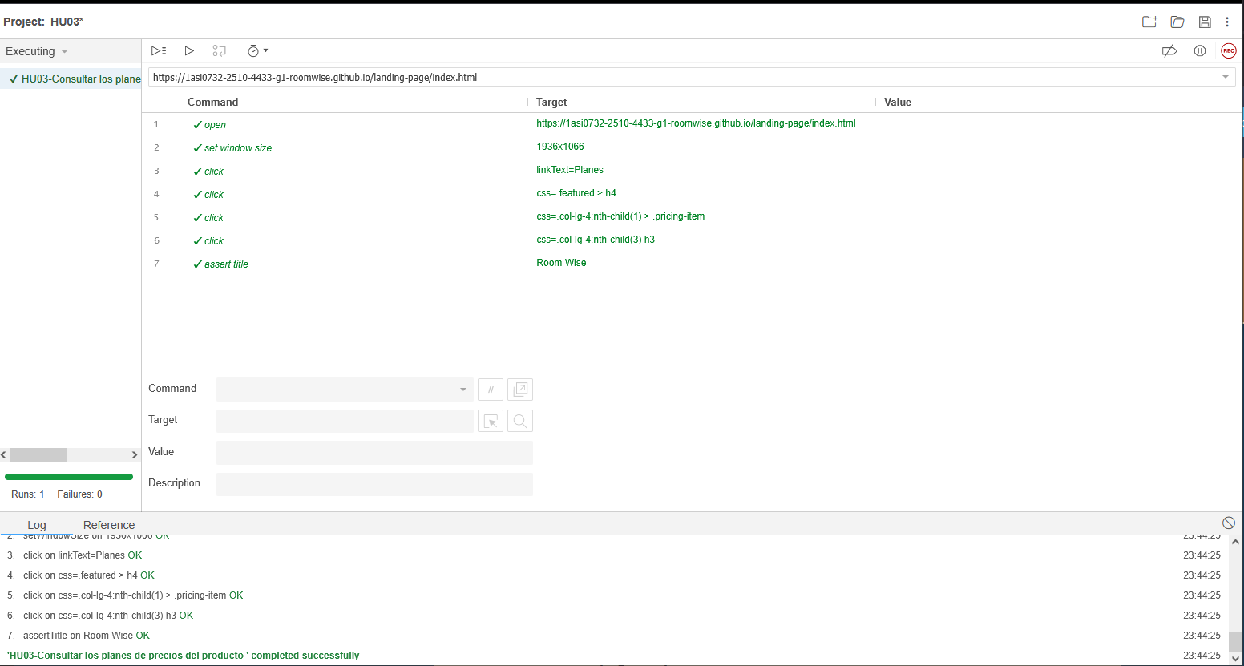Click the Value input field

(x=374, y=453)
